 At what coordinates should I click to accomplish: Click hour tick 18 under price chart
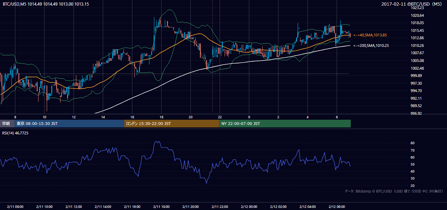coord(161,117)
